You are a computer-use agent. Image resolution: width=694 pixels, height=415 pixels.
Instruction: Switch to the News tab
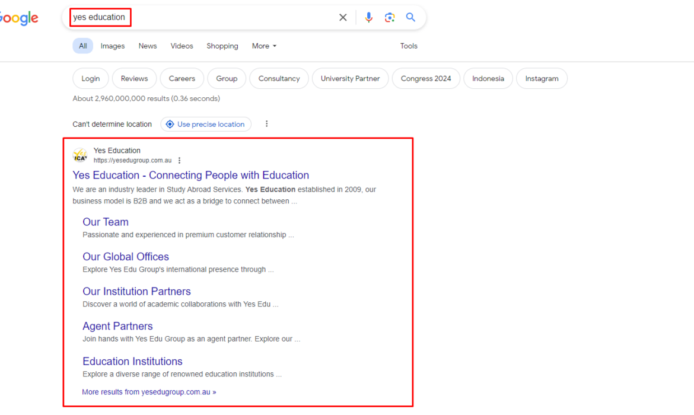tap(147, 46)
